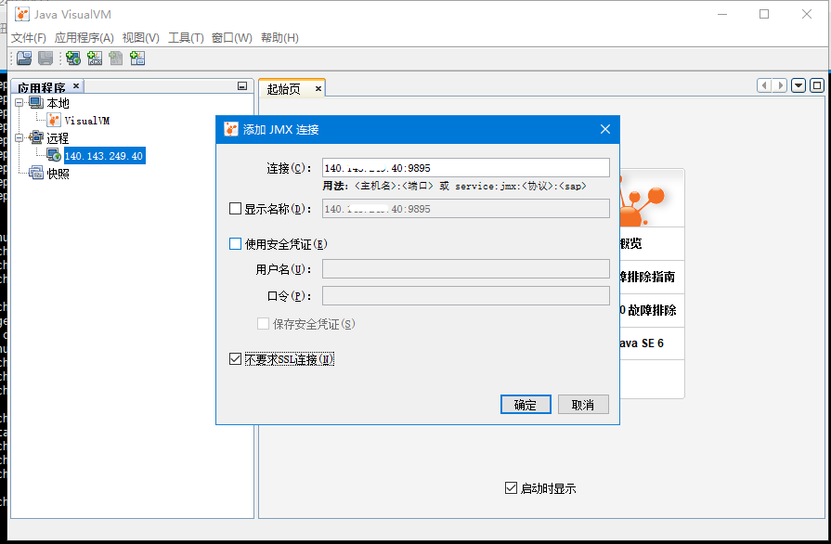
Task: Click the disabled 保存安全凭证(S) checkbox
Action: (263, 324)
